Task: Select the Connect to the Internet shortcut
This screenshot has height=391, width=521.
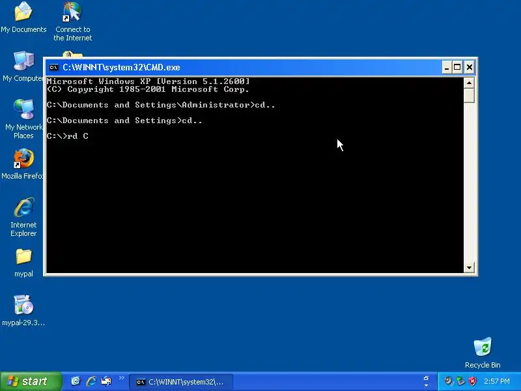Action: click(x=72, y=22)
